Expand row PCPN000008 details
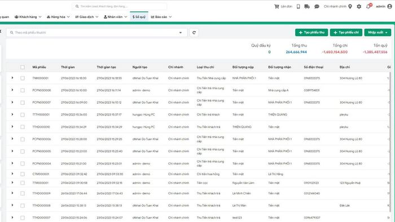Screen dimensions: 395x222 pyautogui.click(x=12, y=90)
